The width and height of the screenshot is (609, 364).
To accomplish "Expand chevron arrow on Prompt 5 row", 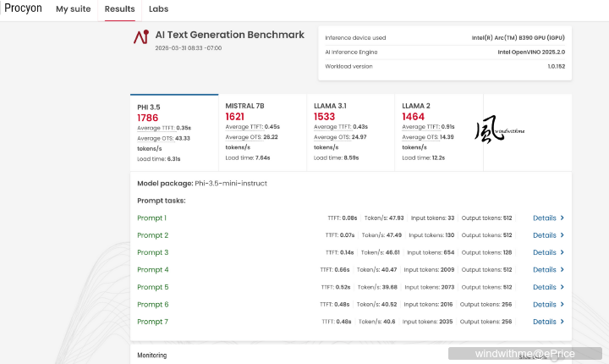I will 562,287.
